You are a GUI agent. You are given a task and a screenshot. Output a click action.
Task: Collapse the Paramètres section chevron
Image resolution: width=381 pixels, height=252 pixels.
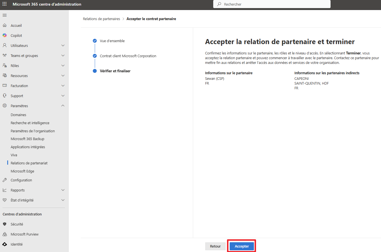point(63,105)
